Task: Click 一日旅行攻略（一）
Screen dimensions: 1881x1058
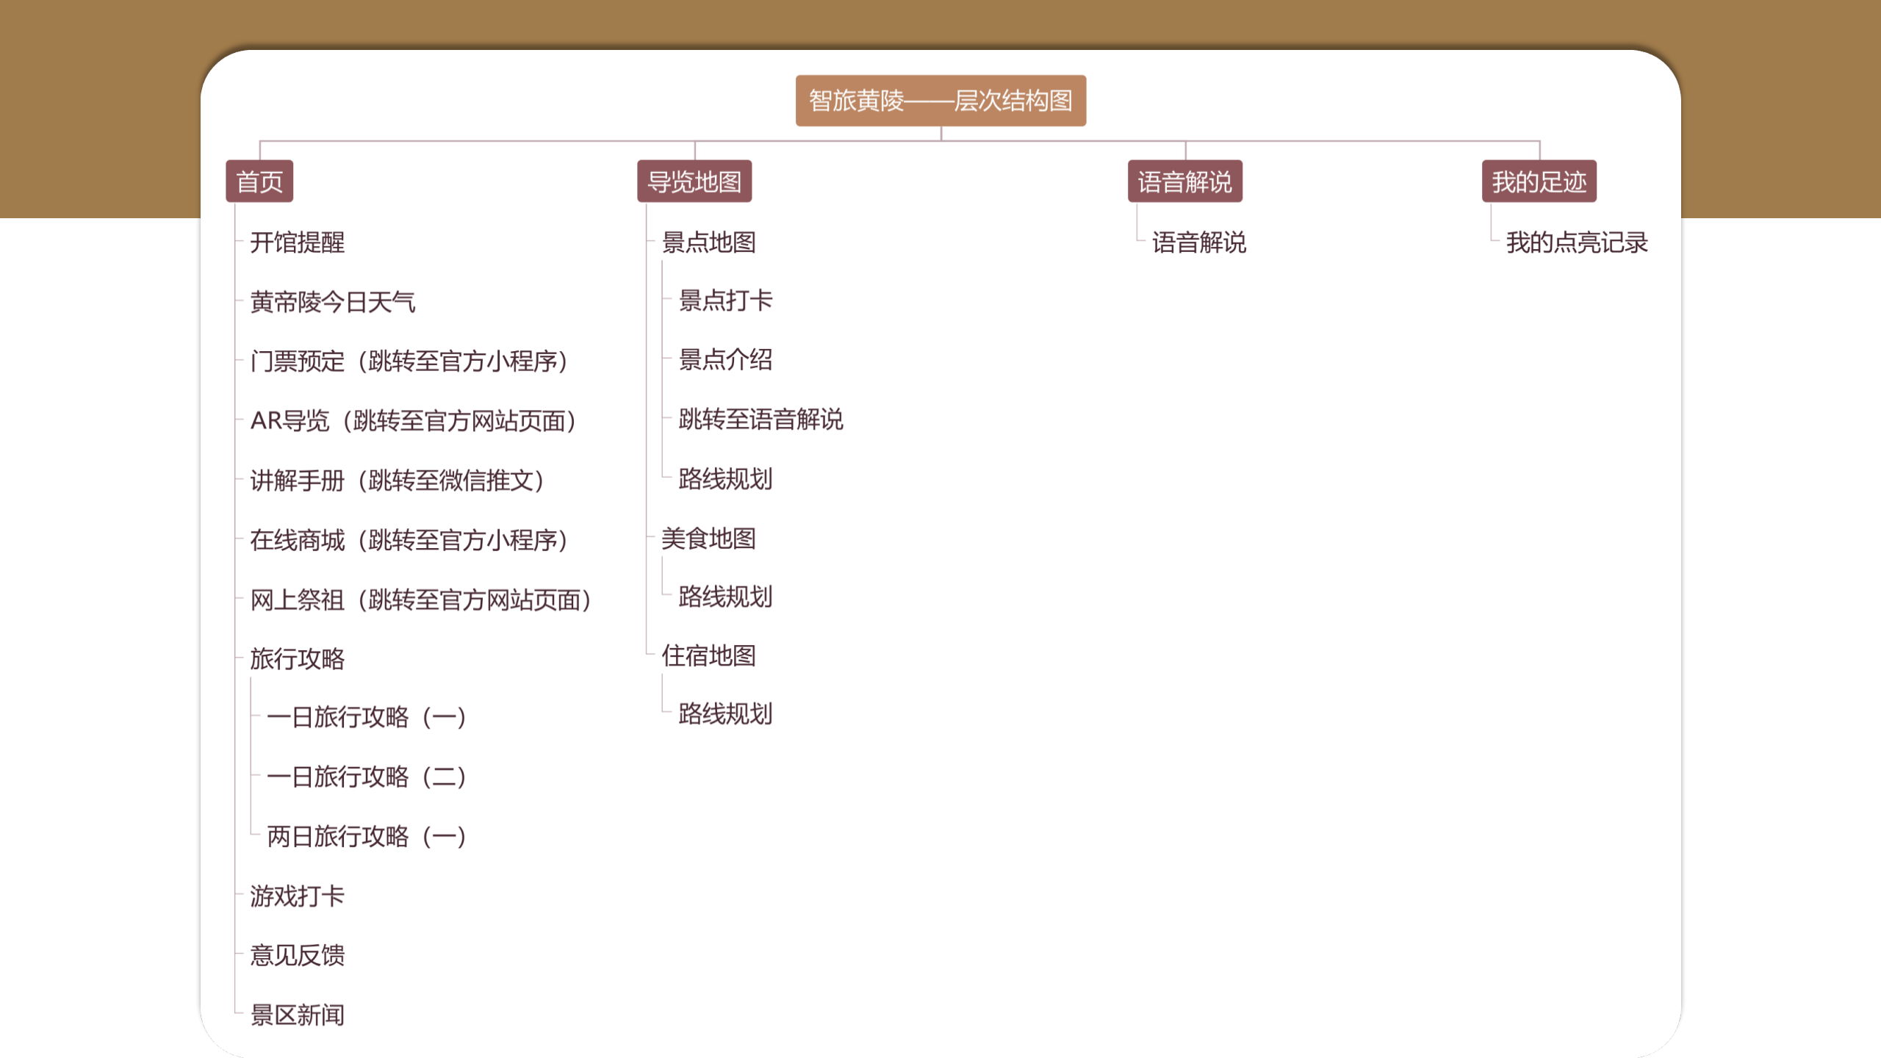Action: (367, 717)
